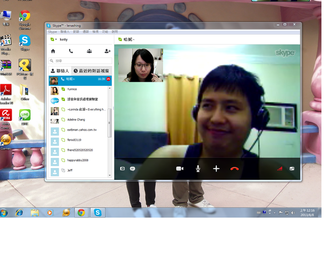Check call quality via red signal bars icon

[280, 169]
